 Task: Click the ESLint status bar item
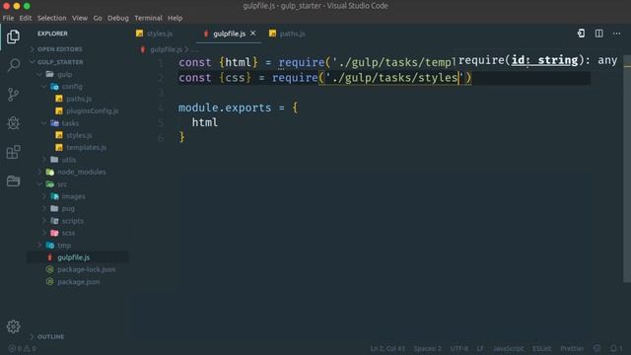[541, 348]
